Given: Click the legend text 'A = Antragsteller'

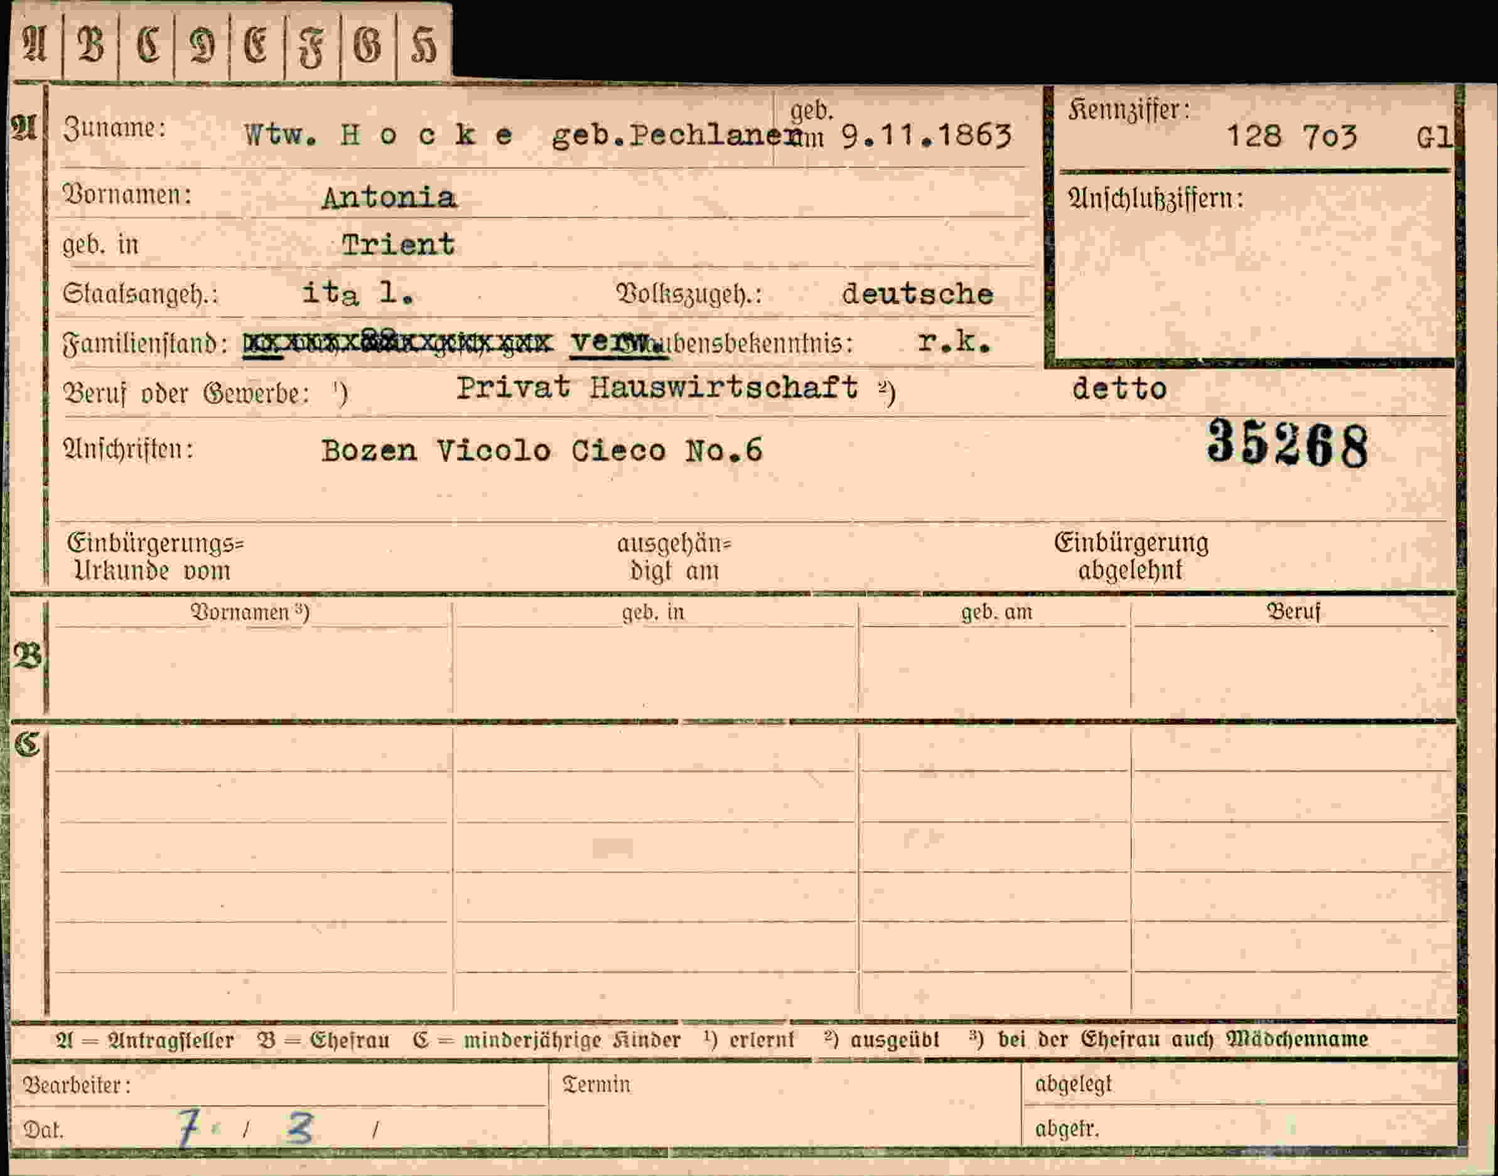Looking at the screenshot, I should pyautogui.click(x=144, y=1040).
